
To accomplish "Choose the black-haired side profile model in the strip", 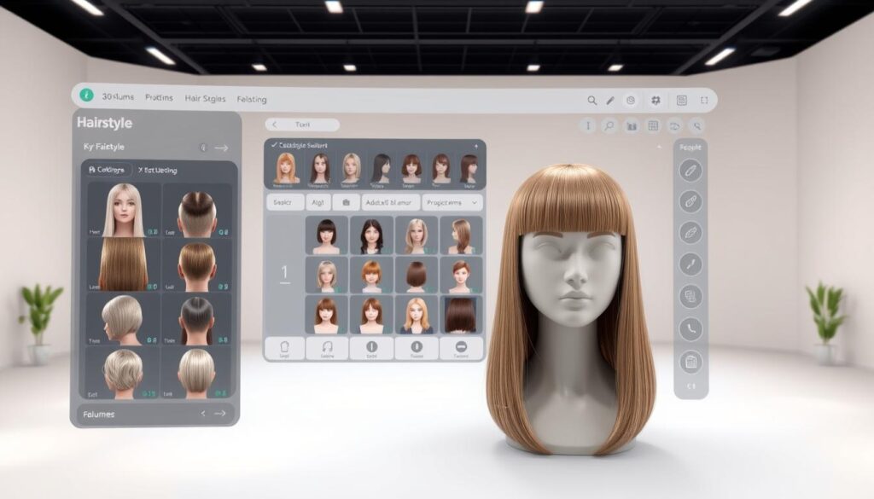I will (382, 168).
